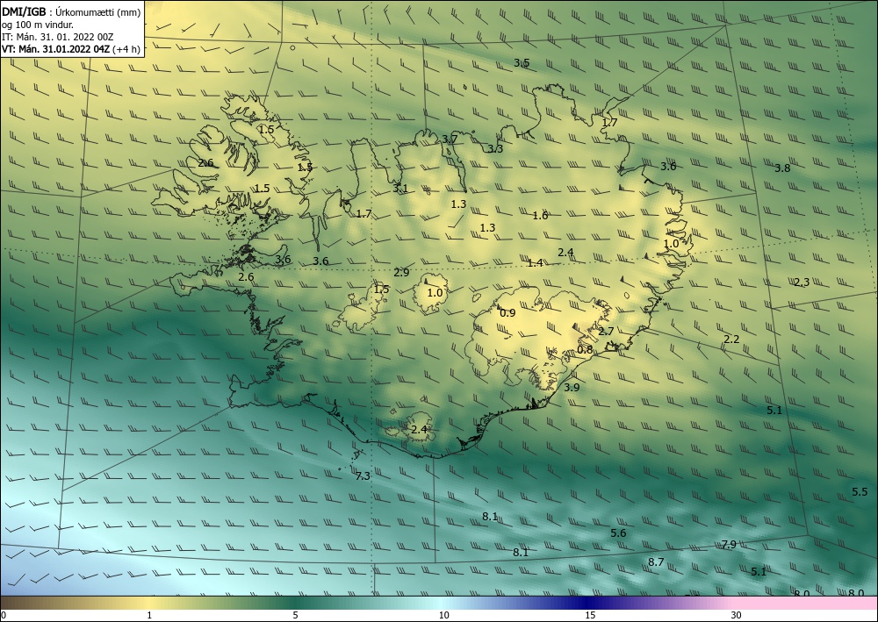The width and height of the screenshot is (878, 622).
Task: Click the 2.9 value label
Action: [401, 273]
